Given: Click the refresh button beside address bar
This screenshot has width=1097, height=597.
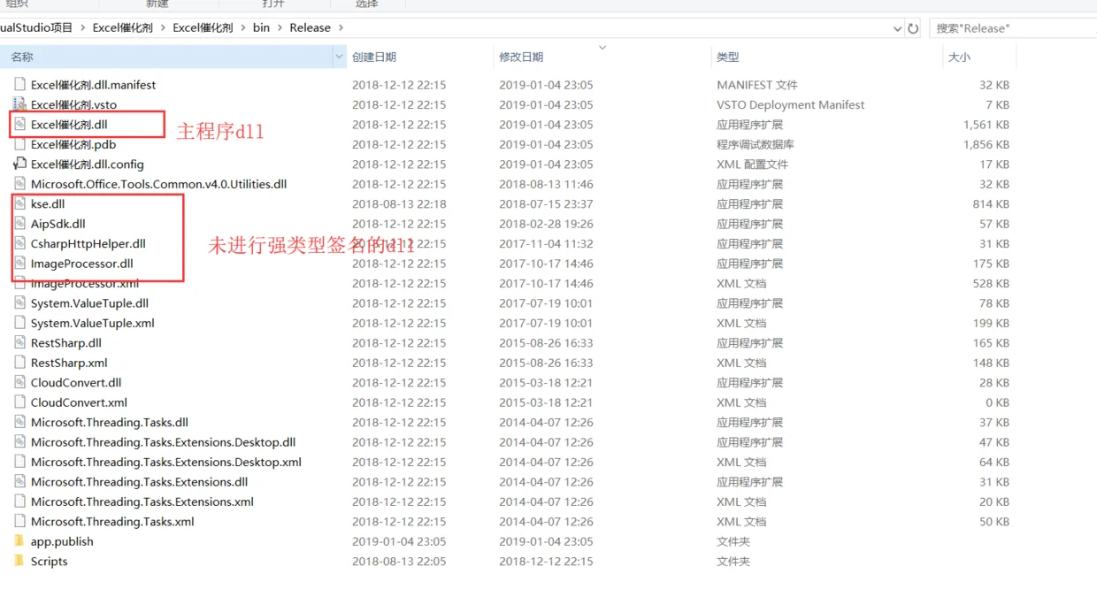Looking at the screenshot, I should tap(913, 28).
